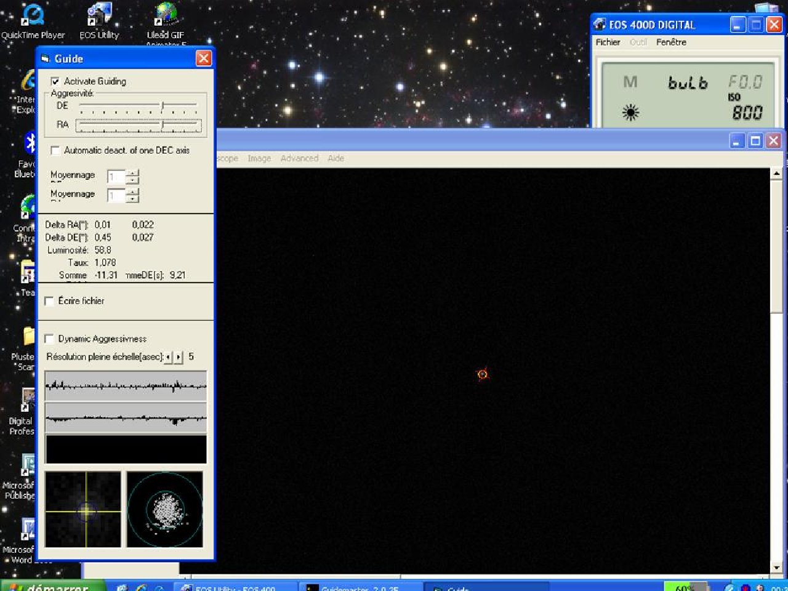
Task: Open the QuickTime Player desktop shortcut
Action: (33, 20)
